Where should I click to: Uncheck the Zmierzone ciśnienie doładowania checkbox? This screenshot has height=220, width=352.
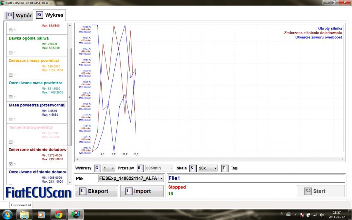pos(10,164)
